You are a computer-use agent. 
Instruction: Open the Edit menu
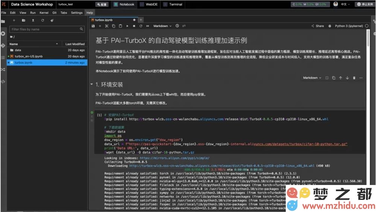click(13, 13)
